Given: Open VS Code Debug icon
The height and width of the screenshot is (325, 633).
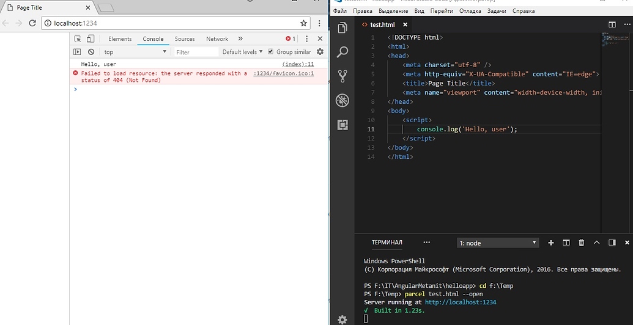Looking at the screenshot, I should click(342, 100).
